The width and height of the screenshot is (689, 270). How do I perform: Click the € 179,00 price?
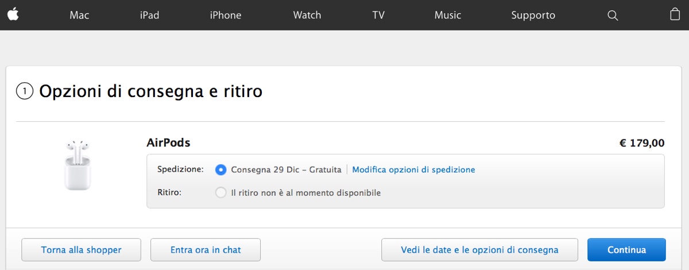[x=642, y=143]
